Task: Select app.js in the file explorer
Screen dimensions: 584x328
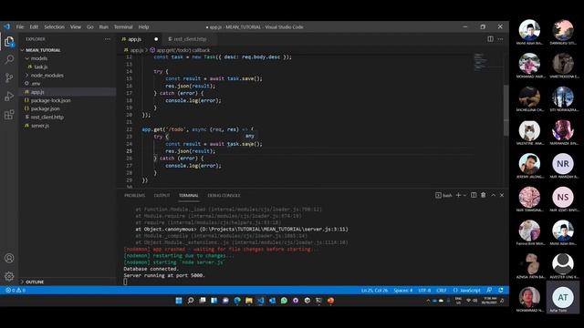Action: (37, 92)
